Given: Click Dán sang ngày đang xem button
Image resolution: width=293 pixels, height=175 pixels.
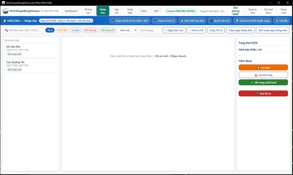Looking at the screenshot, I should [x=273, y=30].
